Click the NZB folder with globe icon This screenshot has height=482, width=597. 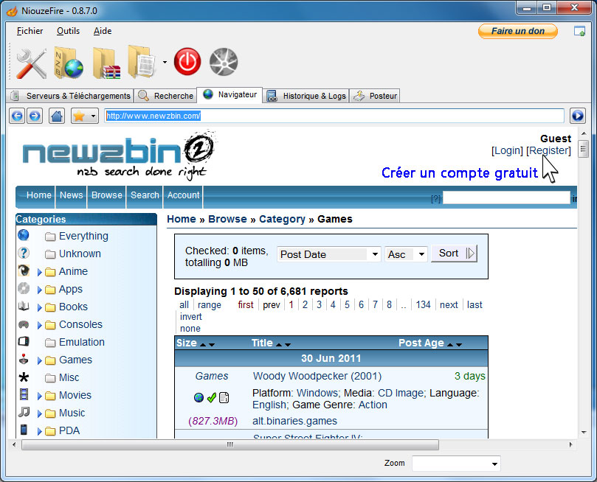coord(69,63)
